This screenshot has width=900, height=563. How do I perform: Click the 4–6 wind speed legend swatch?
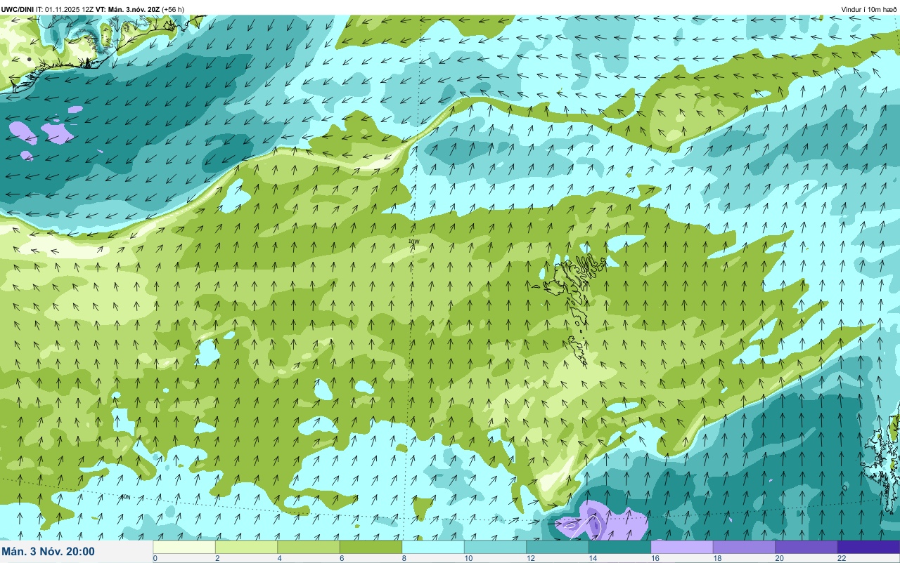pos(309,547)
